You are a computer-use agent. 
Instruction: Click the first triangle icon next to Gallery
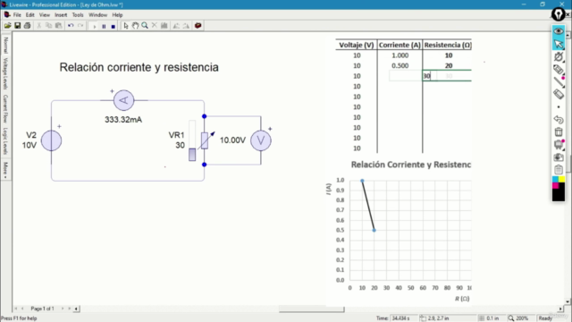176,26
